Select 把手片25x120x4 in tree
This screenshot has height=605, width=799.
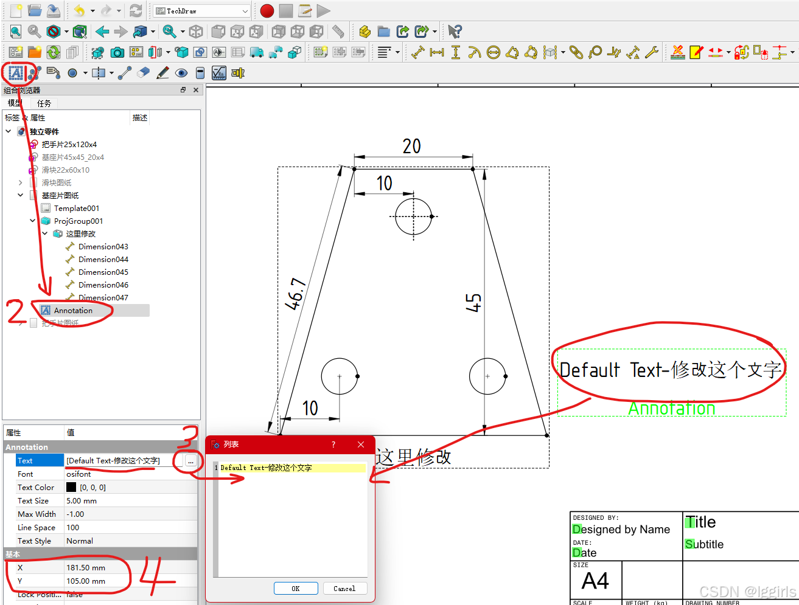pos(69,144)
